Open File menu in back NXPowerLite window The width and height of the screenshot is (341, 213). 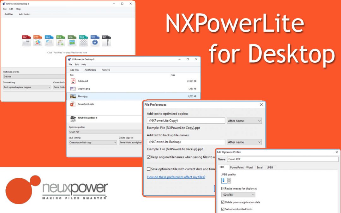click(x=5, y=9)
